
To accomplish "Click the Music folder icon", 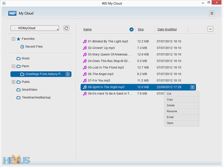I will coord(18,58).
